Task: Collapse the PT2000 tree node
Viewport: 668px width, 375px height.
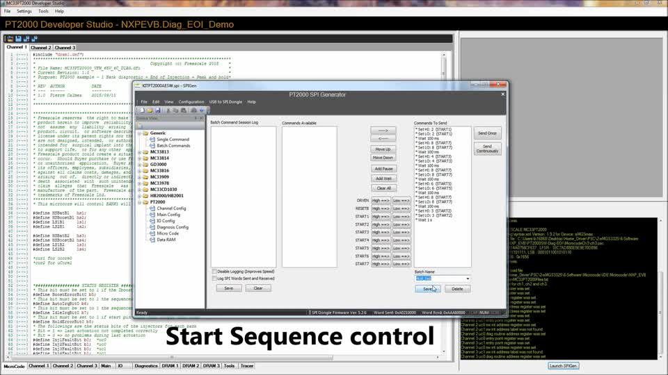Action: point(139,202)
